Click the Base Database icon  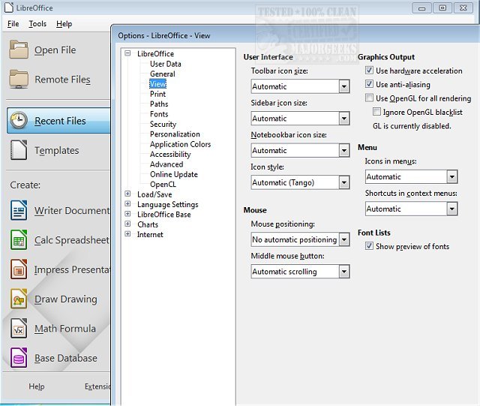tap(19, 357)
